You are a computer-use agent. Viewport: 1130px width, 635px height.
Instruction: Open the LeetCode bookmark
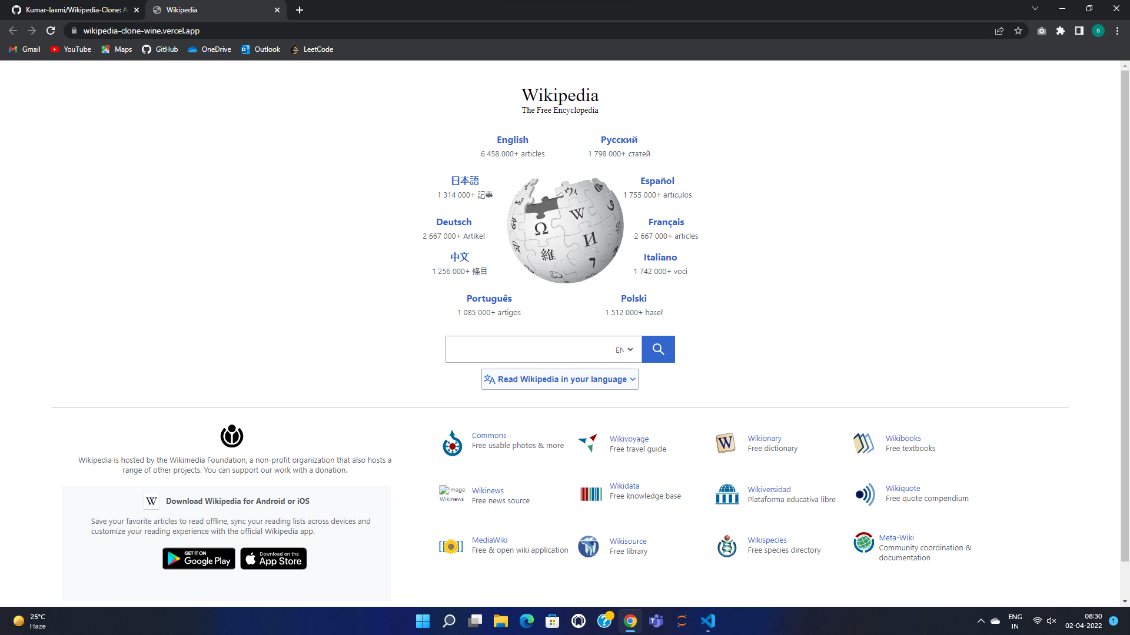point(312,49)
